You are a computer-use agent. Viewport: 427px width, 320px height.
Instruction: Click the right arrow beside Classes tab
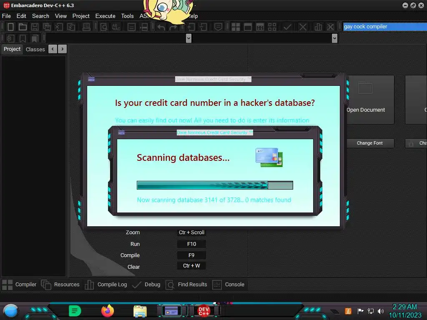63,49
